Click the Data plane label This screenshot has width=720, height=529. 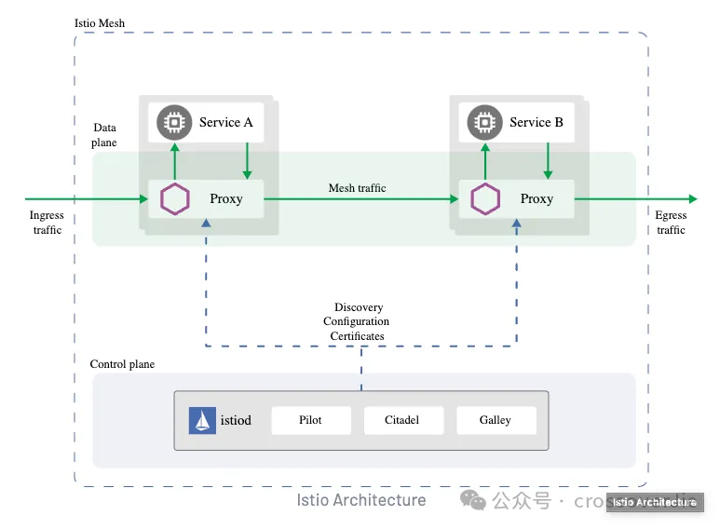(104, 135)
